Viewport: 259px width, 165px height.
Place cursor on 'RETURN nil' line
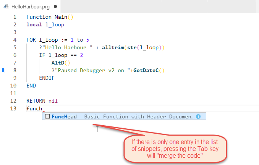point(42,101)
